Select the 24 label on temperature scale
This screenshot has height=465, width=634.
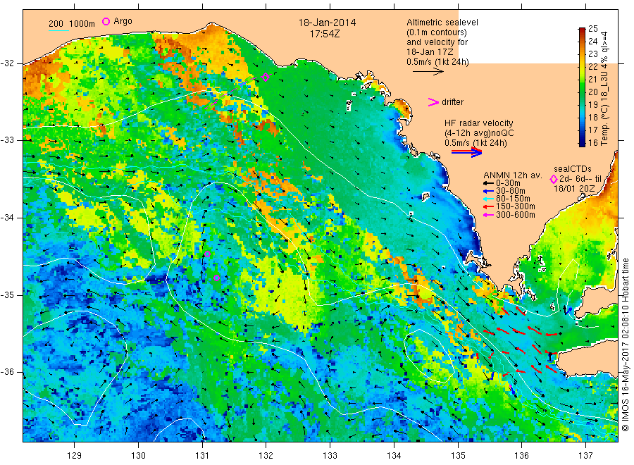[x=592, y=41]
